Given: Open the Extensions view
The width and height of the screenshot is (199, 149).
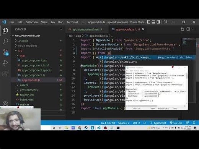Looking at the screenshot, I should pyautogui.click(x=5, y=73).
